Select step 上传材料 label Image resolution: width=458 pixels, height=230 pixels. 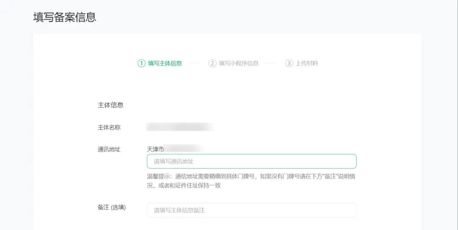(x=307, y=63)
